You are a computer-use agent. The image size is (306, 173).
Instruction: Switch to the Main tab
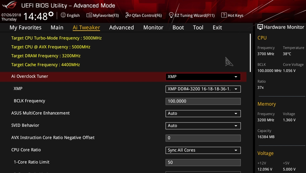click(x=57, y=28)
